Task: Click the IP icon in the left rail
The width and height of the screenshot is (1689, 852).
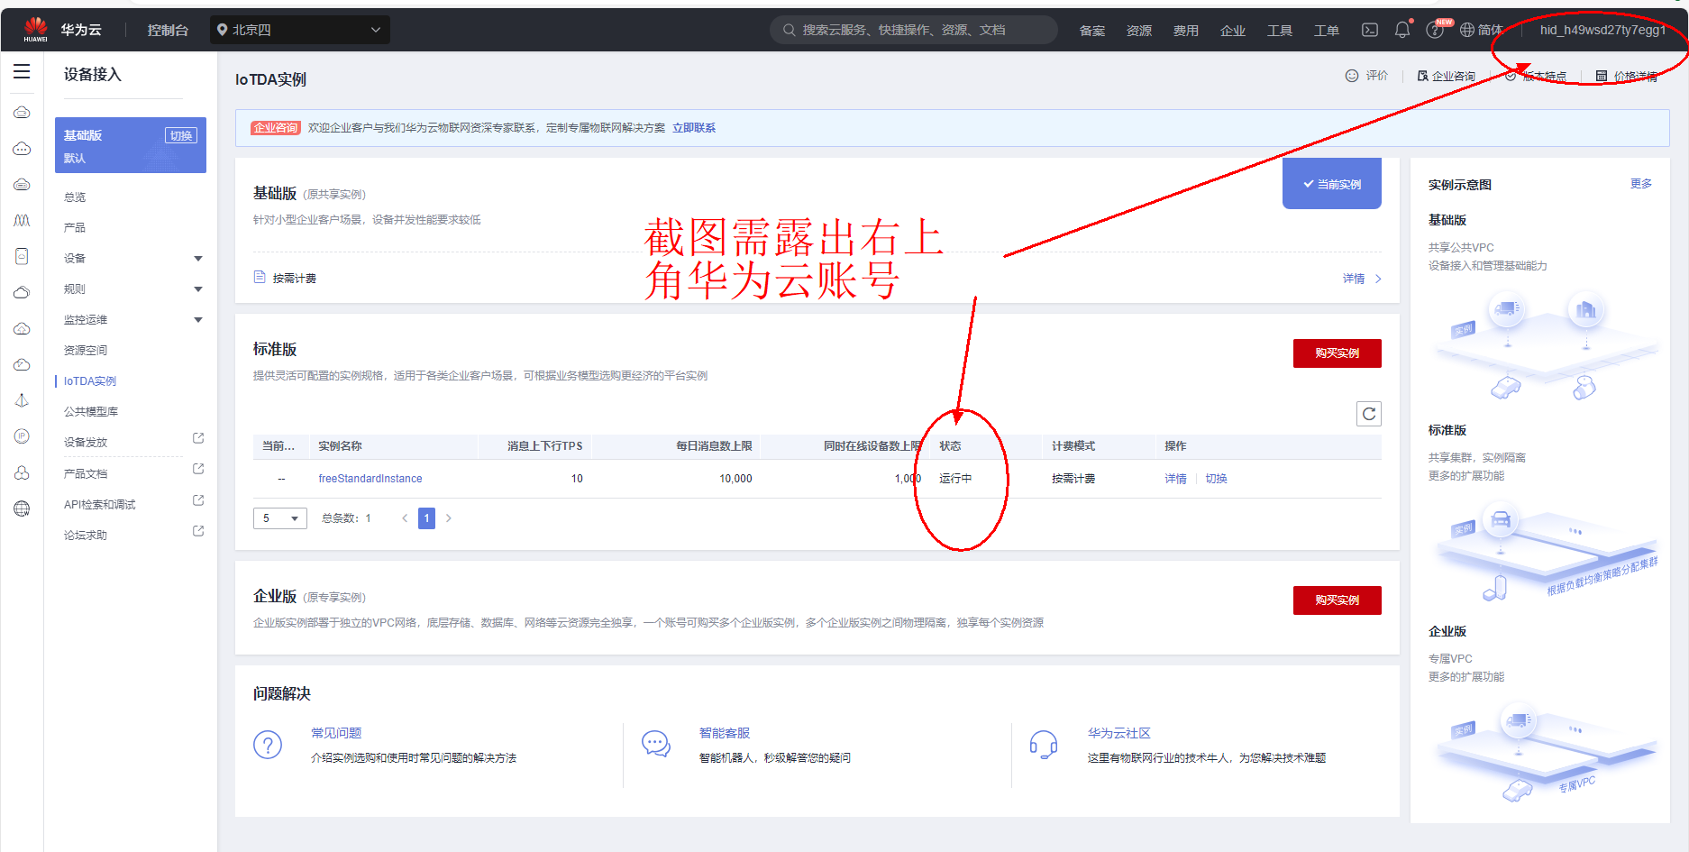Action: pyautogui.click(x=22, y=436)
